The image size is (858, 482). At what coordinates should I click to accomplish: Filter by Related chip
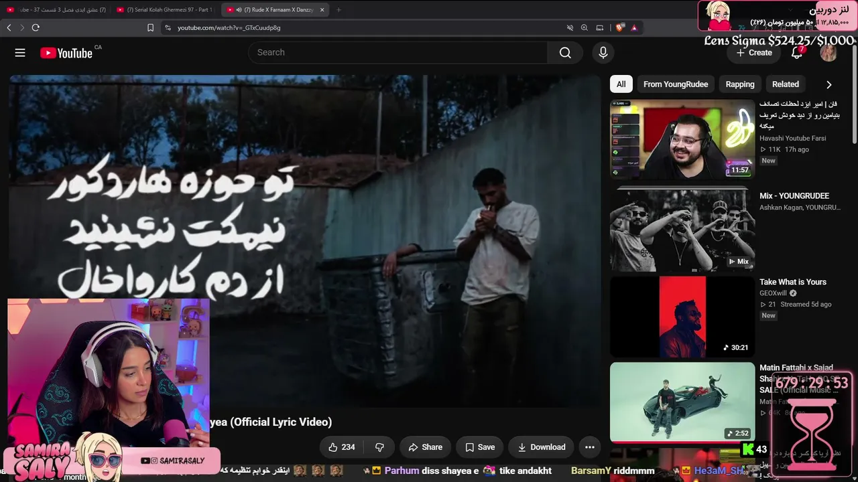pos(786,84)
